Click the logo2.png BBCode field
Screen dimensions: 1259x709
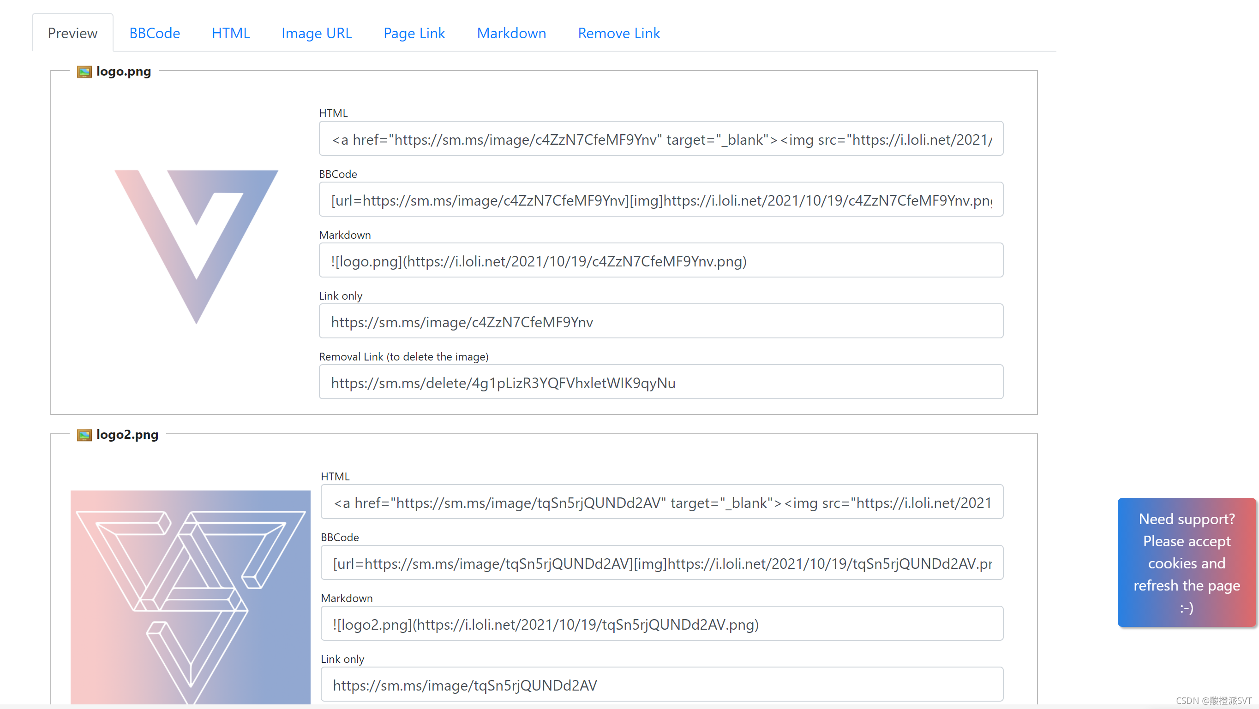[x=662, y=563]
